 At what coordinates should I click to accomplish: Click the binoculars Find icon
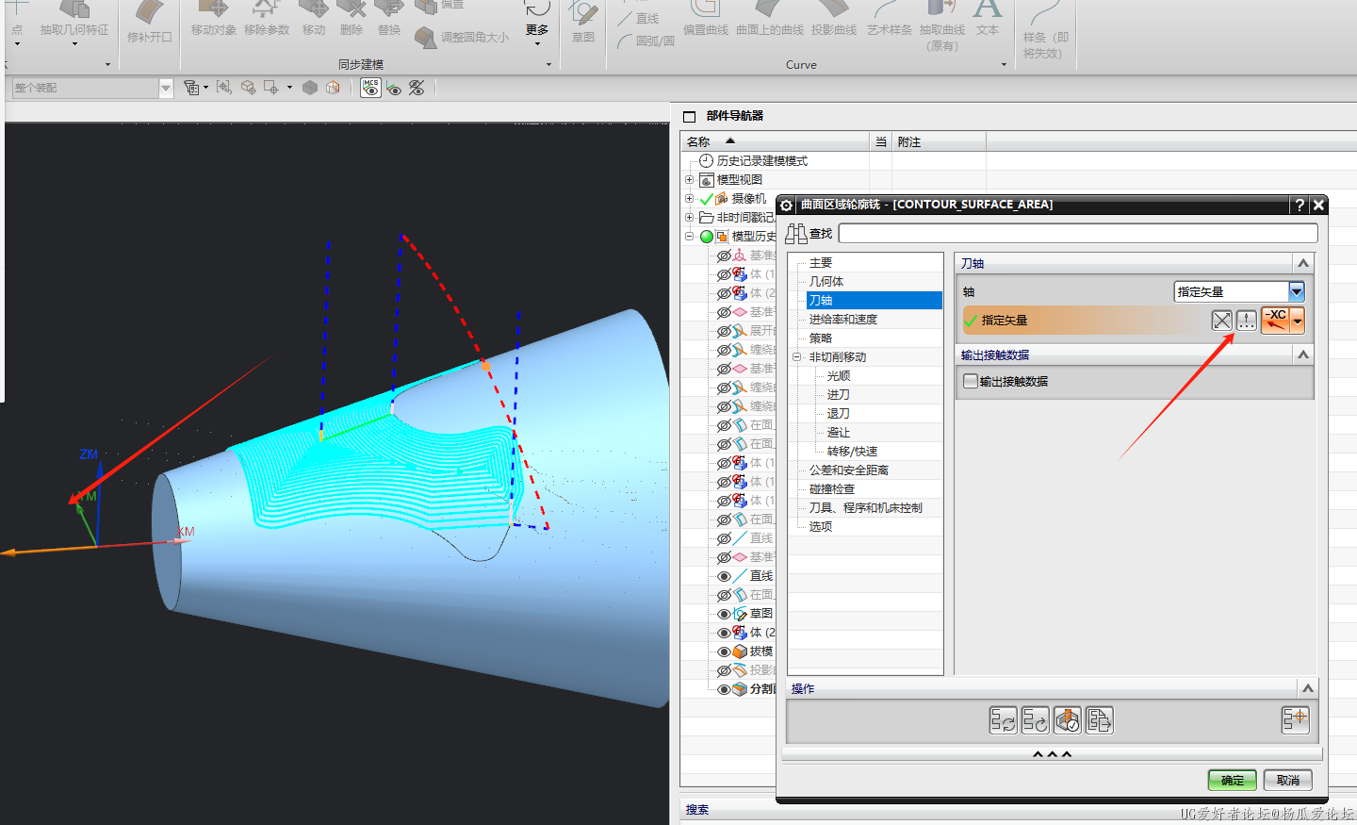[x=796, y=234]
